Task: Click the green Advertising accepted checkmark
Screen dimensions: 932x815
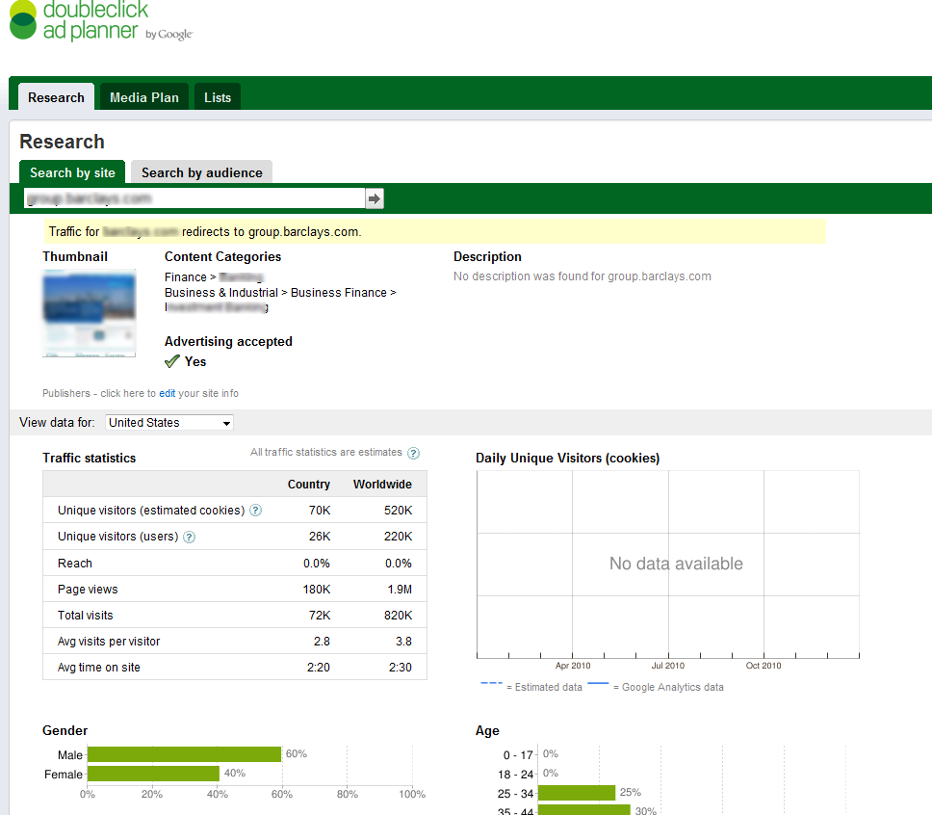Action: click(x=172, y=361)
